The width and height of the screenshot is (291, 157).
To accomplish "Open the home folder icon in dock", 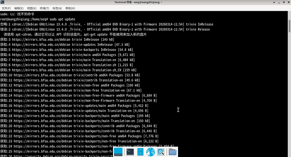I will (172, 152).
